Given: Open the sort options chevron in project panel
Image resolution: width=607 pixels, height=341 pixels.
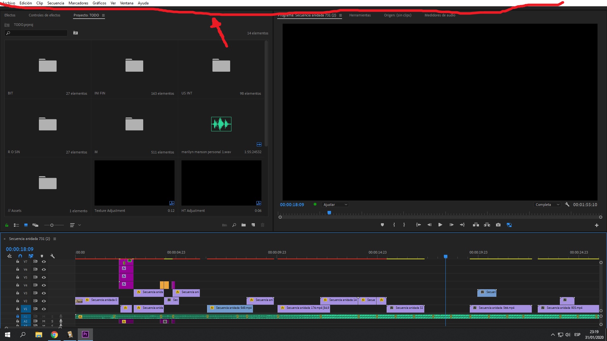Looking at the screenshot, I should pos(79,225).
